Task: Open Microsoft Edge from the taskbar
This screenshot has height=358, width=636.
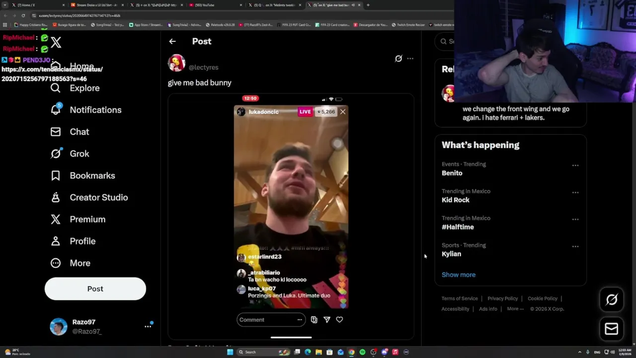Action: tap(308, 352)
